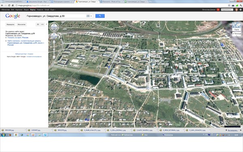
Task: Toggle the Фотографии layer option
Action: [237, 34]
